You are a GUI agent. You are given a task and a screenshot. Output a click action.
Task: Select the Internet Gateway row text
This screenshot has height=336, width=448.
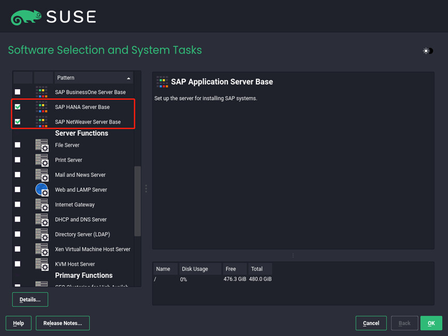point(75,204)
